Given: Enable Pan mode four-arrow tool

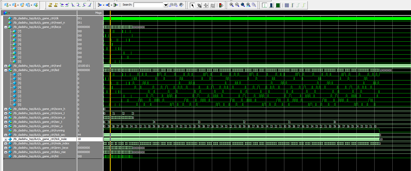Looking at the screenshot, I should (x=206, y=5).
